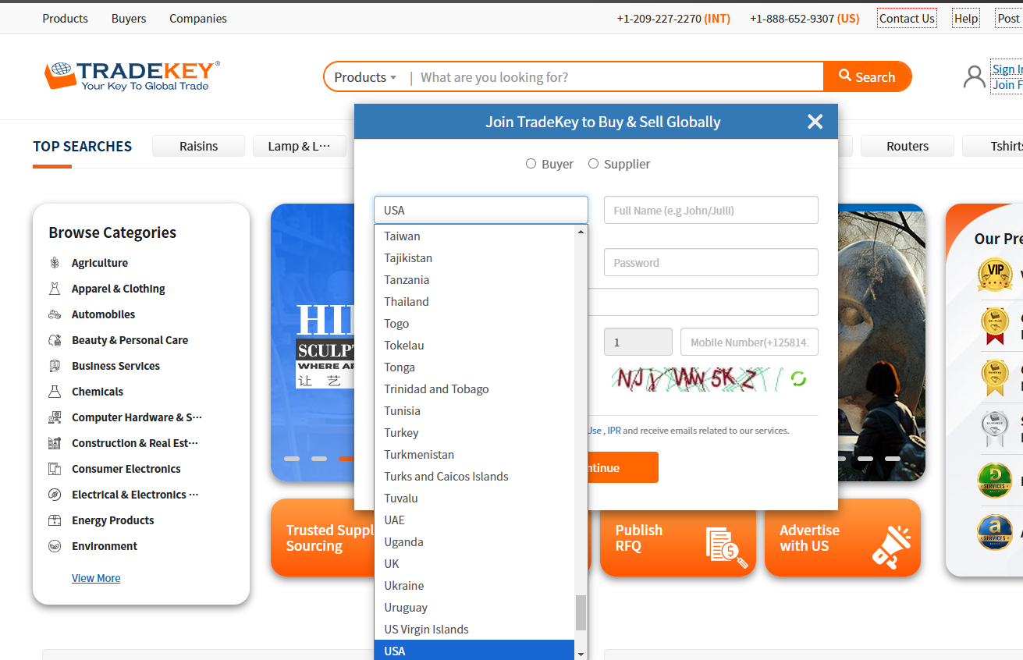Viewport: 1023px width, 660px height.
Task: Click the country list scroll up arrow
Action: pos(581,232)
